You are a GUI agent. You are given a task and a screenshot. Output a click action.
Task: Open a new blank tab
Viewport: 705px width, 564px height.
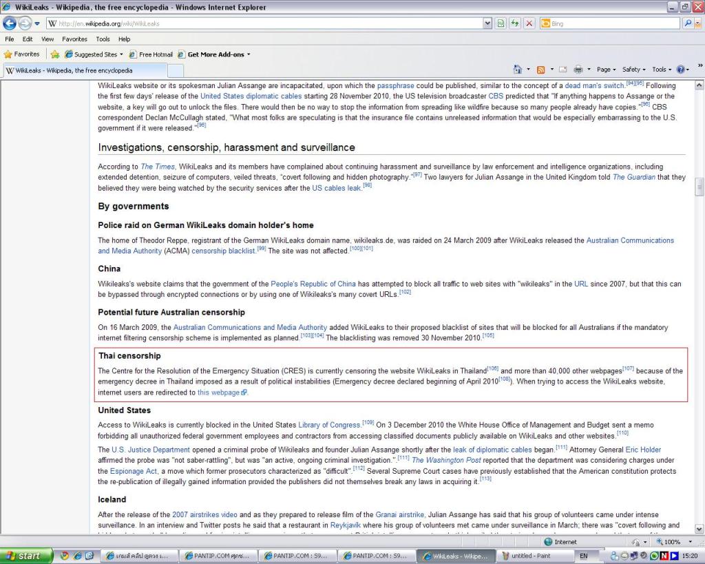[176, 71]
